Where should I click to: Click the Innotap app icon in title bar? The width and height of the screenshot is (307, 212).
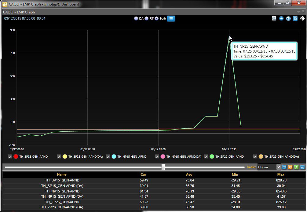(x=5, y=4)
